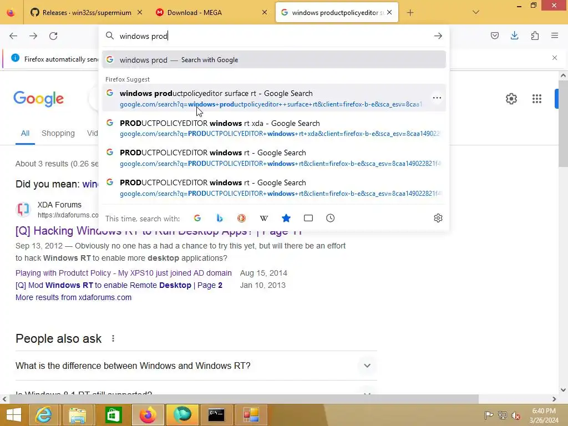This screenshot has width=568, height=426.
Task: Click the XDA Forums site name
Action: click(x=59, y=205)
